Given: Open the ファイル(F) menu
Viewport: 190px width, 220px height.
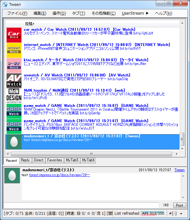Looking at the screenshot, I should 17,13.
